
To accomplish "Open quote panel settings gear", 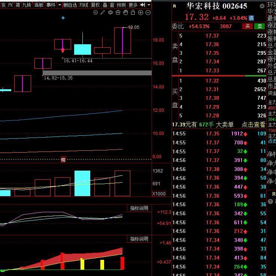I will pos(262,6).
